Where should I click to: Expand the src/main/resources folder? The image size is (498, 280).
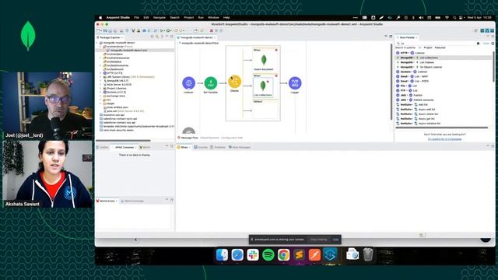pos(100,58)
